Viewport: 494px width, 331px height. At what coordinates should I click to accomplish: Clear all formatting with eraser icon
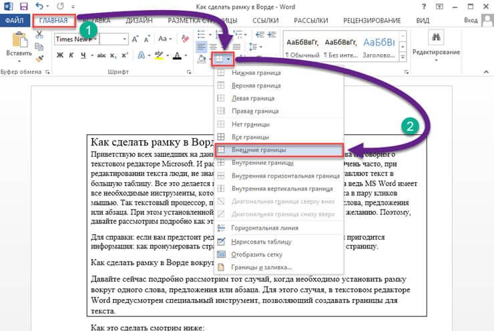coord(185,39)
